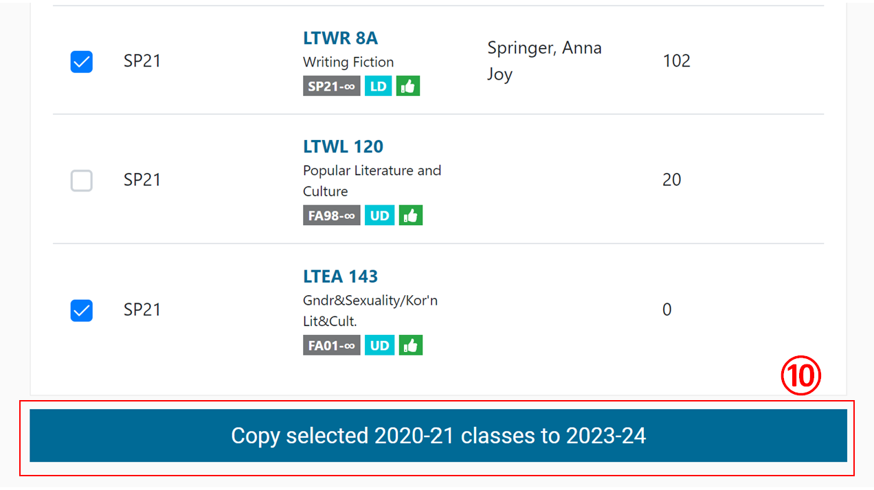874x490 pixels.
Task: Check the LTWL 120 selection checkbox
Action: pyautogui.click(x=81, y=180)
